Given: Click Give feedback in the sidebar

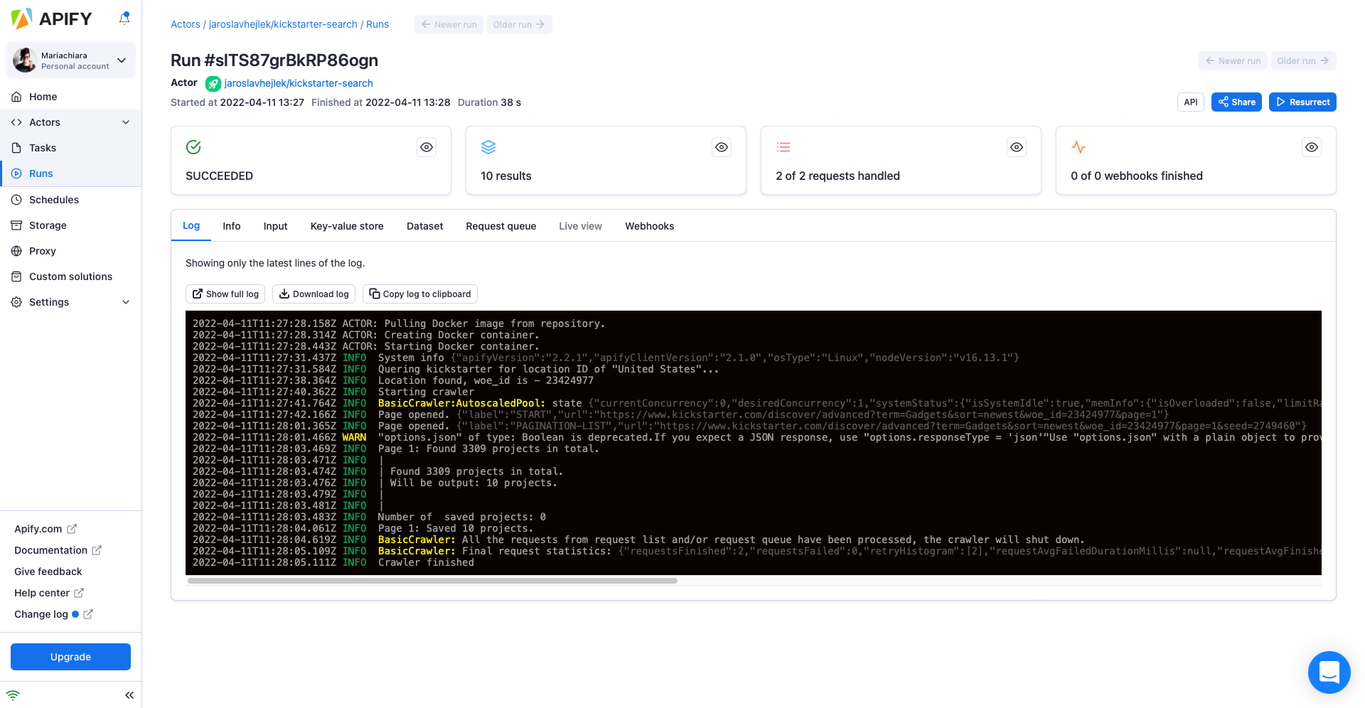Looking at the screenshot, I should 48,572.
